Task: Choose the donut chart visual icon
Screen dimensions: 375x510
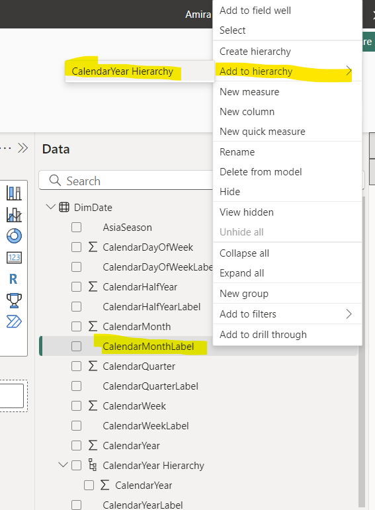Action: (14, 236)
